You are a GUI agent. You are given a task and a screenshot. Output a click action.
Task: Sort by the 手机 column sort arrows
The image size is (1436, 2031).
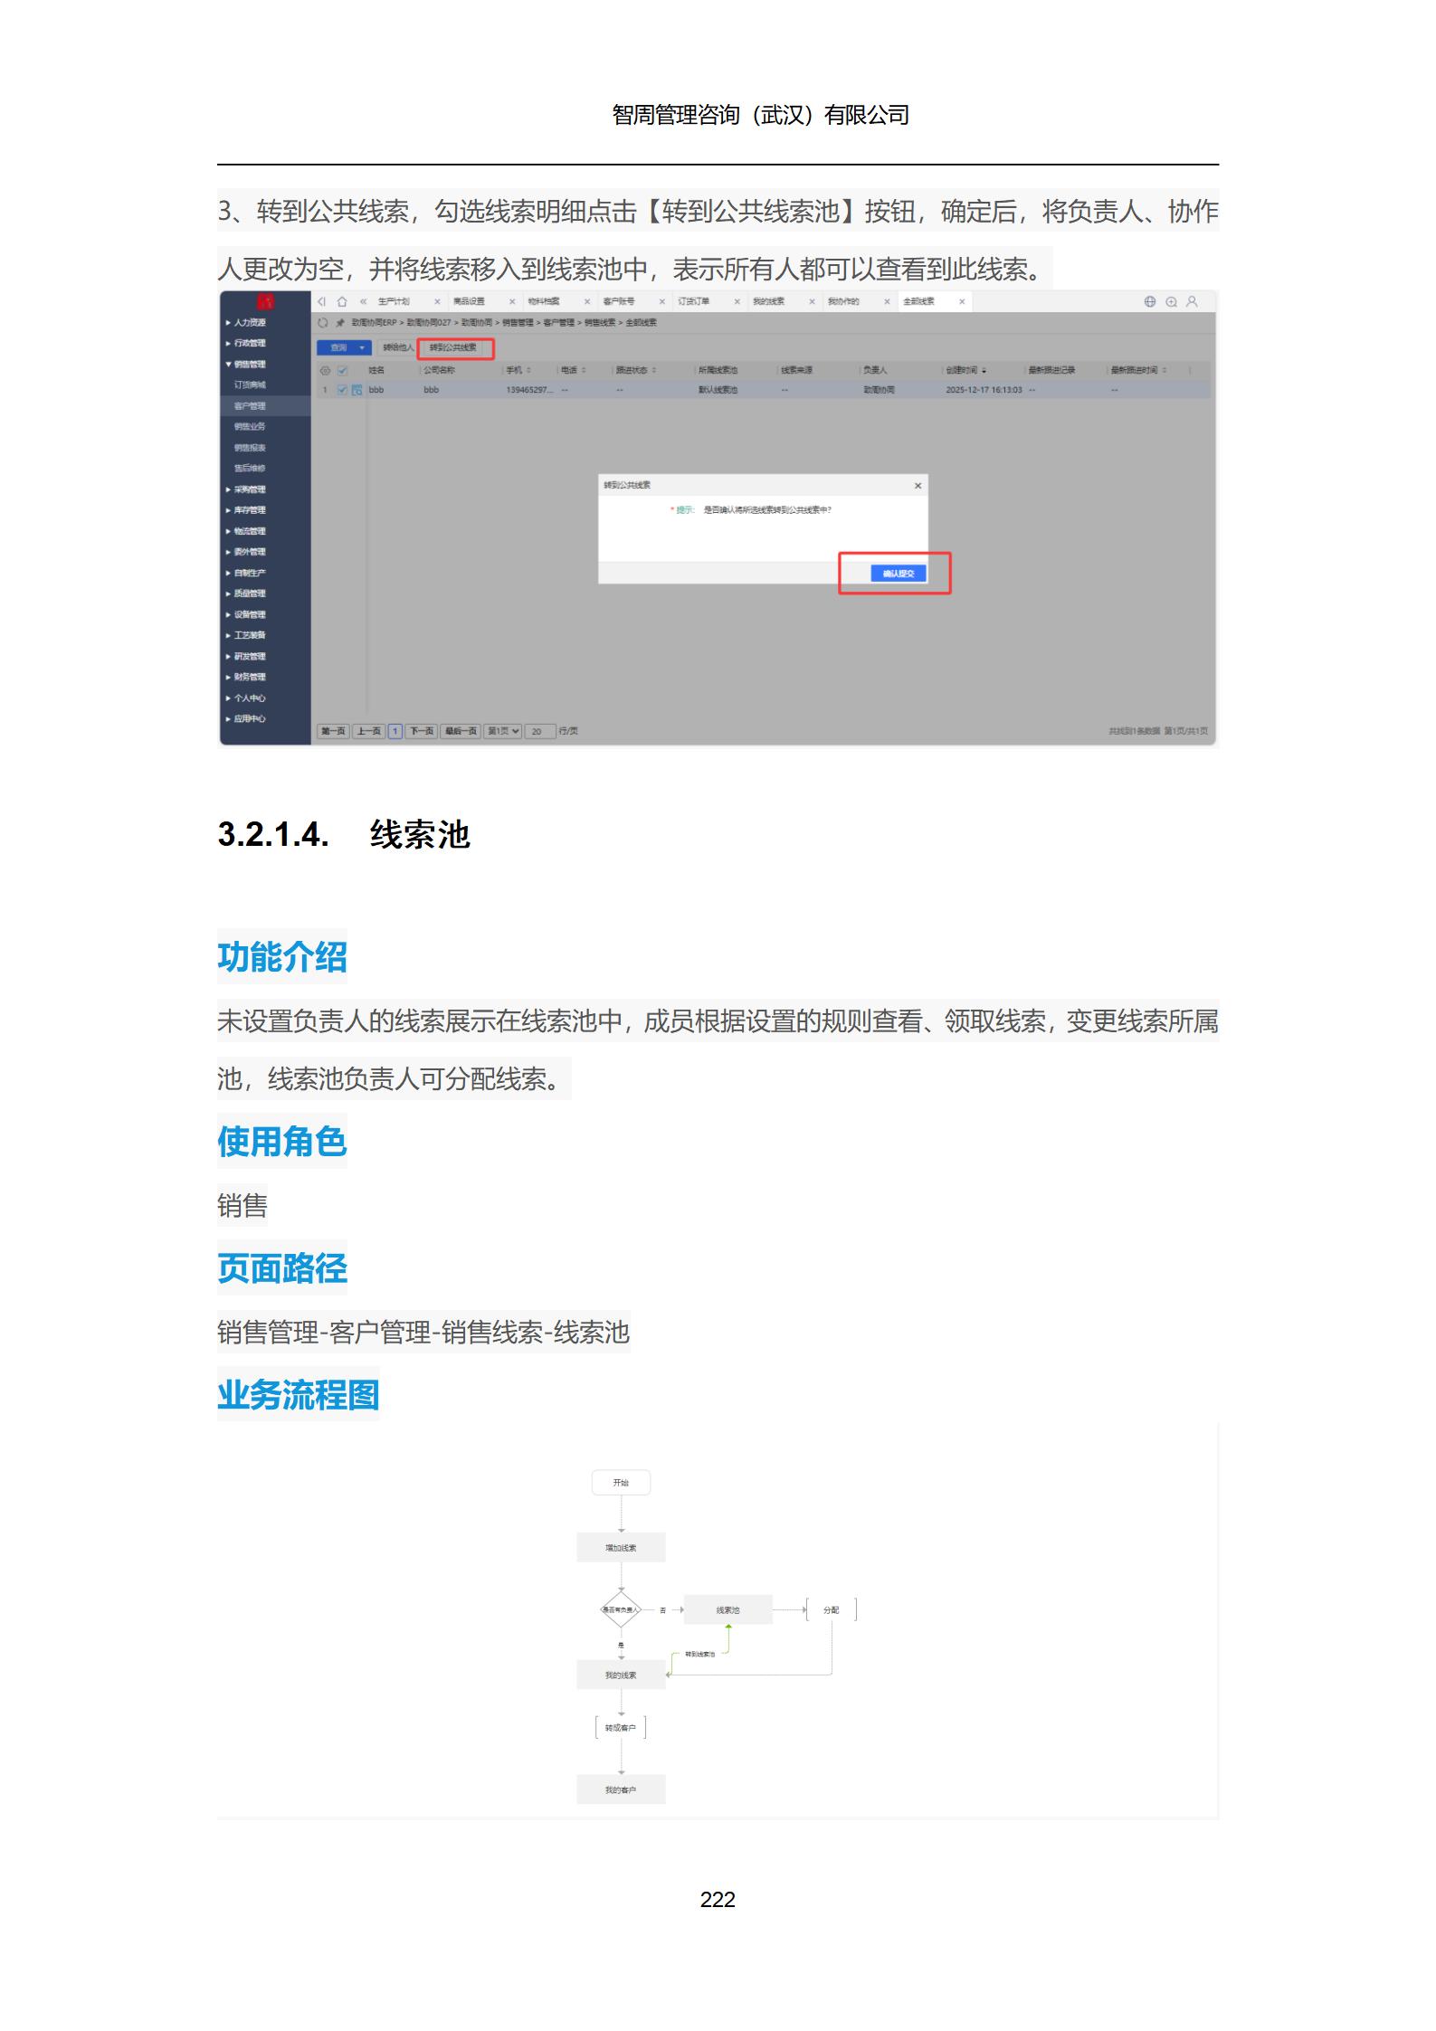[528, 370]
